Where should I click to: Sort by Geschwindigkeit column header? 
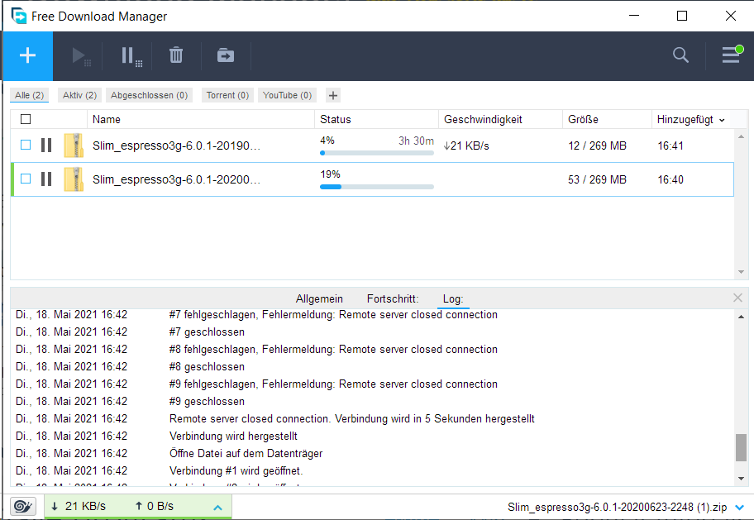pyautogui.click(x=500, y=119)
